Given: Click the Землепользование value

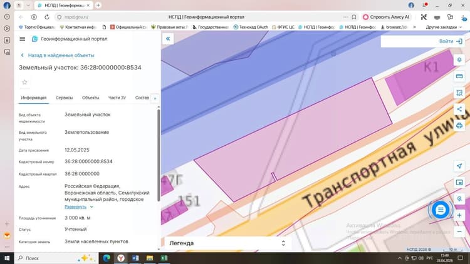Looking at the screenshot, I should (x=87, y=132).
